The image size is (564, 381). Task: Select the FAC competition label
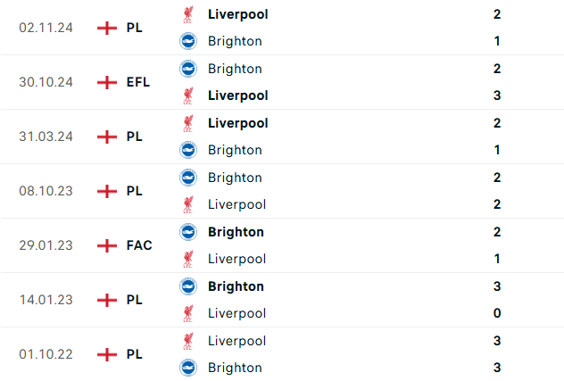click(139, 245)
